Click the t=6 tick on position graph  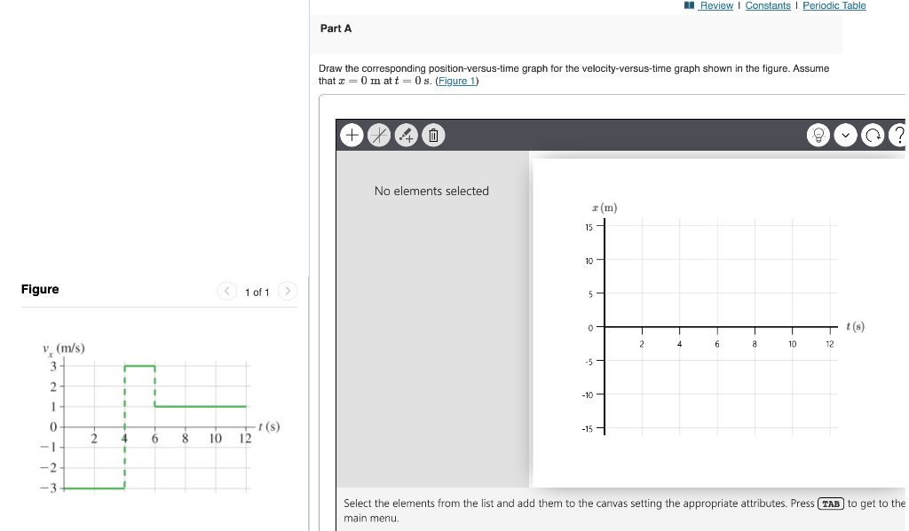[x=717, y=327]
